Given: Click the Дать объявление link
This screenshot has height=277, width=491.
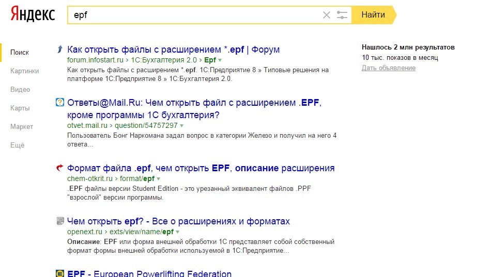Looking at the screenshot, I should click(x=388, y=68).
